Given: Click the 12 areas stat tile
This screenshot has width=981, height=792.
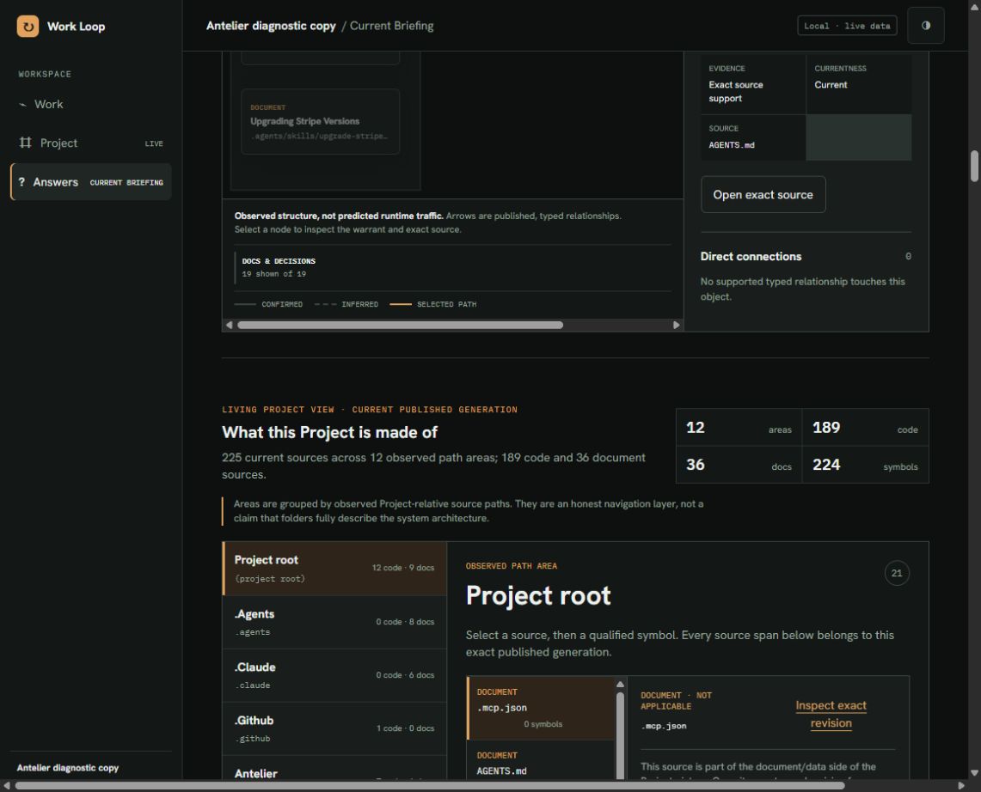Looking at the screenshot, I should (739, 428).
